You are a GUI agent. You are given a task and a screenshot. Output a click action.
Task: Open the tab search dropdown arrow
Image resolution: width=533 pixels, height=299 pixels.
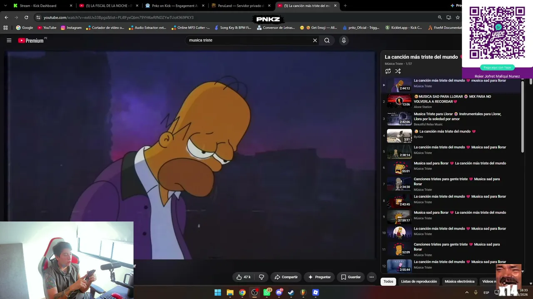(5, 6)
